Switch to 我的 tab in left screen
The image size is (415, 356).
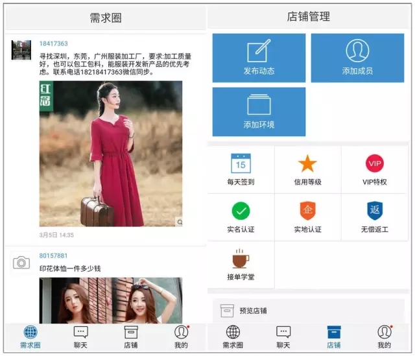(x=182, y=337)
